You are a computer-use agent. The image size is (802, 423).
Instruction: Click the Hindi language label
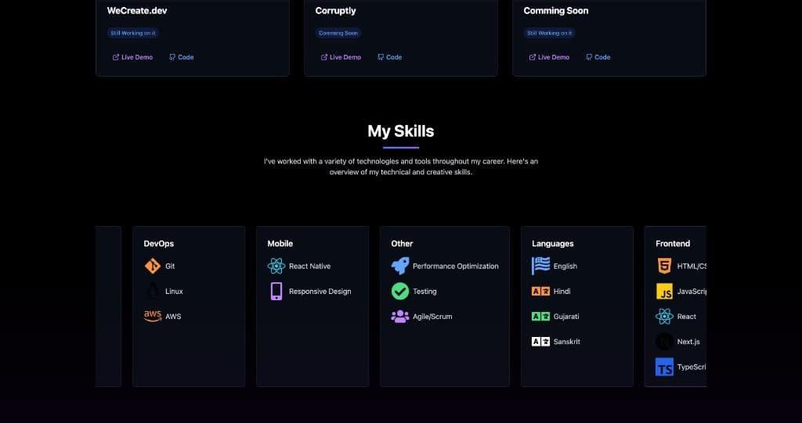coord(562,291)
